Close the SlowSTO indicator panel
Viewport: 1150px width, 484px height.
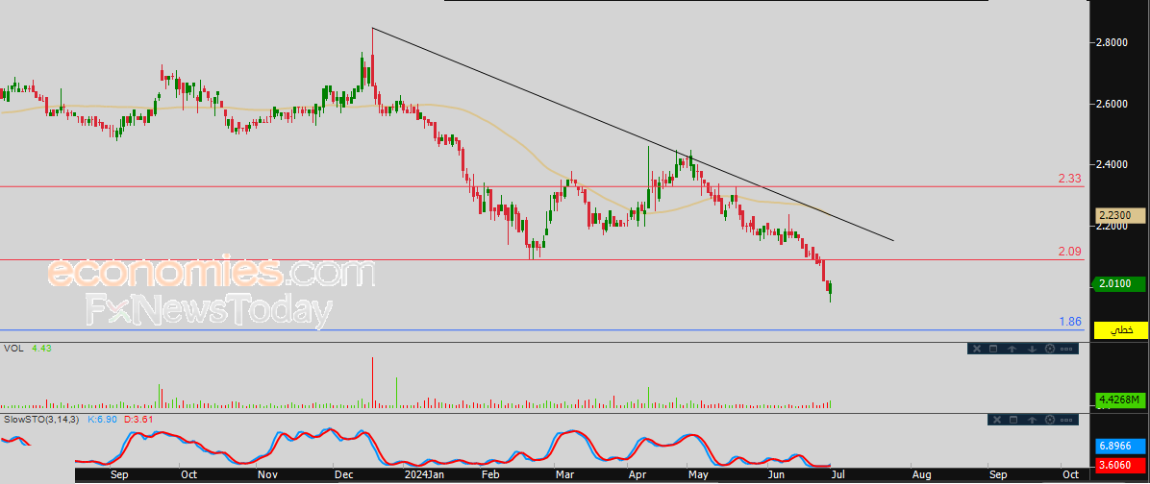click(x=996, y=420)
